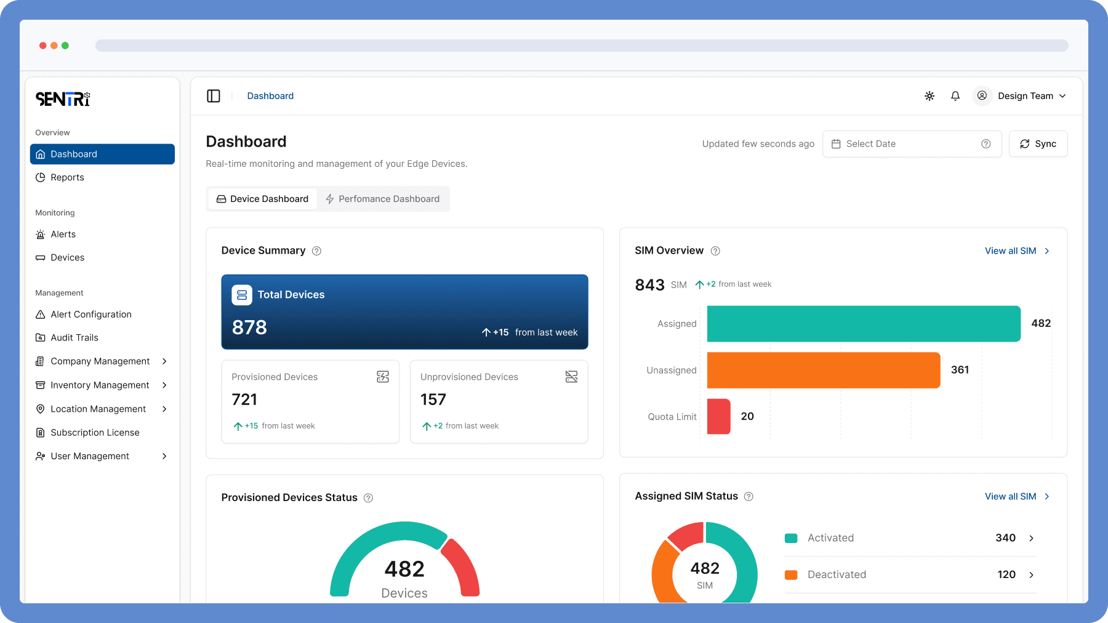
Task: Click View all SIM in Assigned SIM Status
Action: (x=1017, y=497)
